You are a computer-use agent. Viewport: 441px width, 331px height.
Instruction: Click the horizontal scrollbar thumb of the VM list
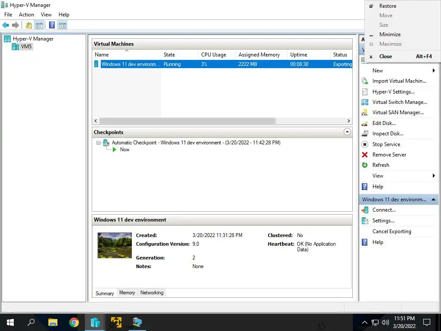click(x=187, y=121)
